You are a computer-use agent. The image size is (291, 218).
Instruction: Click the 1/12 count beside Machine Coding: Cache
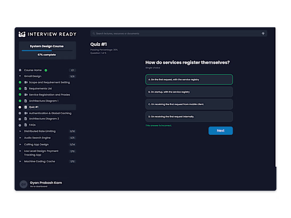(x=72, y=162)
